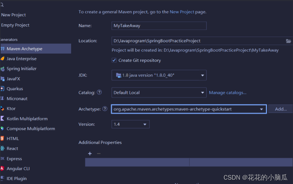
Task: Click the Manage catalogs link
Action: [x=228, y=92]
